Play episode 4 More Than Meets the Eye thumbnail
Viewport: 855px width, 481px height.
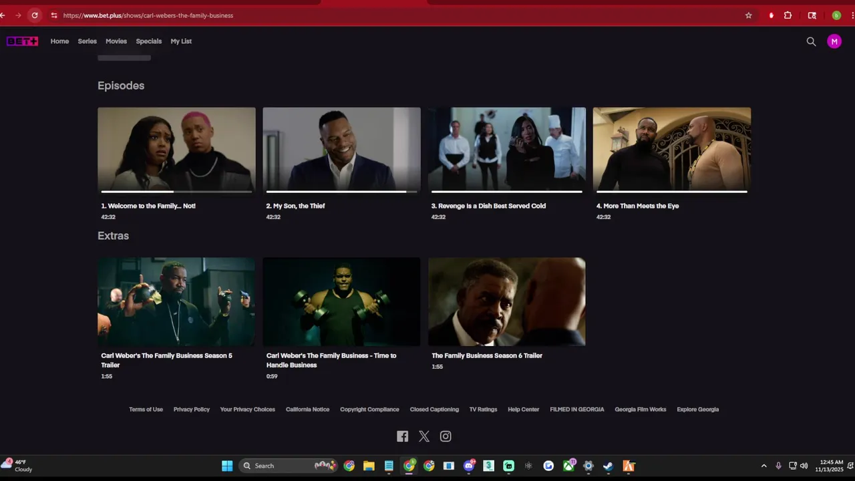(671, 149)
